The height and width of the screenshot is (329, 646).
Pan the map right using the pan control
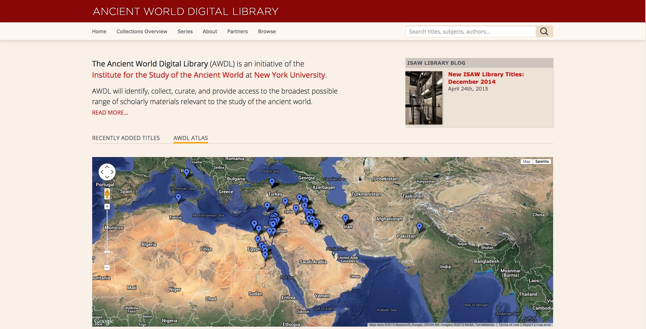(x=112, y=172)
